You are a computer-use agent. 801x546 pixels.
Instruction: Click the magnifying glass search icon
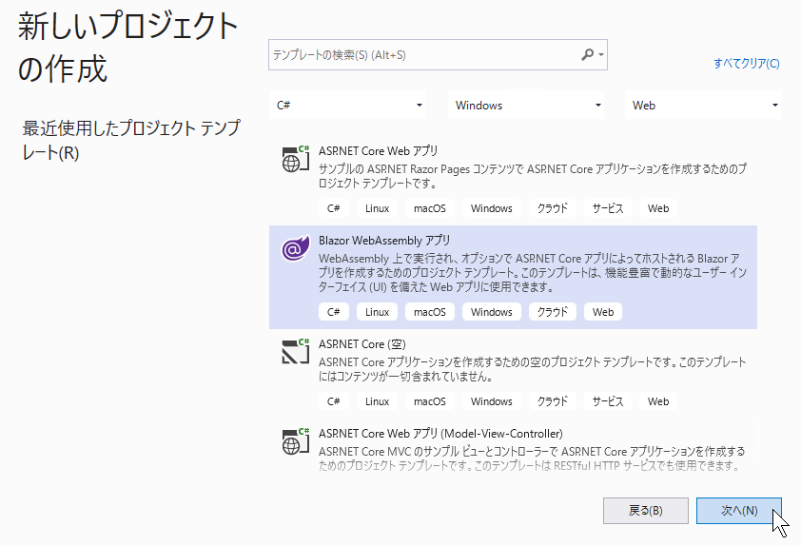coord(588,55)
